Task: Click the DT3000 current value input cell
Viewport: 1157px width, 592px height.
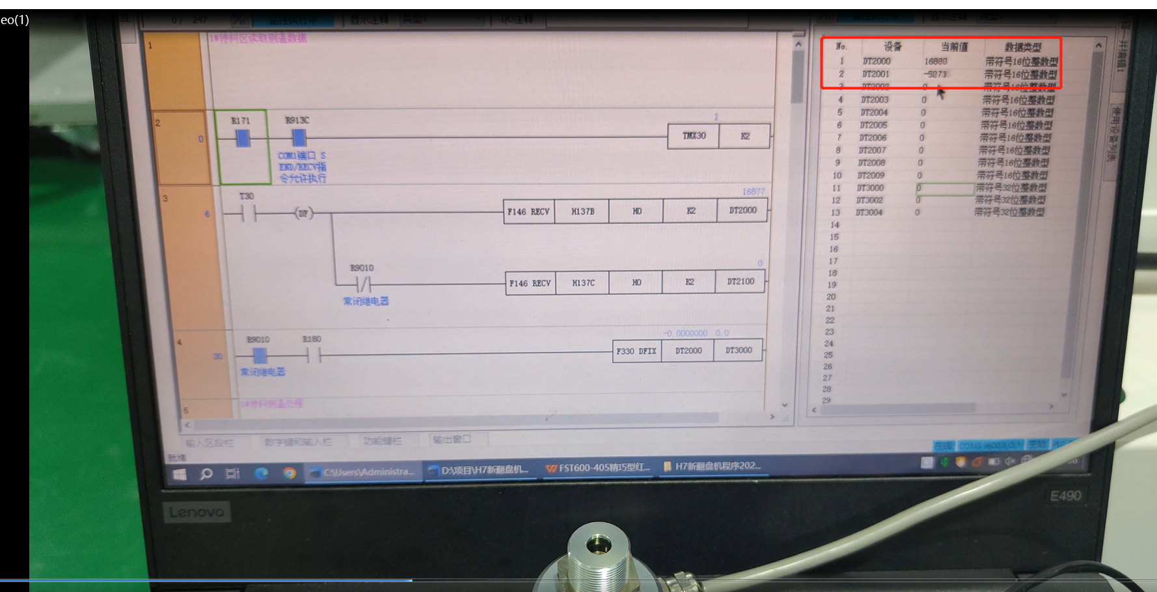Action: [945, 188]
